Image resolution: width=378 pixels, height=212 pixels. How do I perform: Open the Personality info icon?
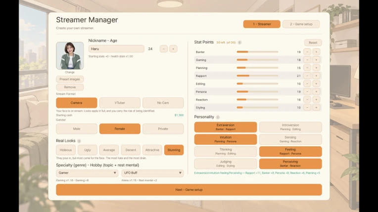218,117
